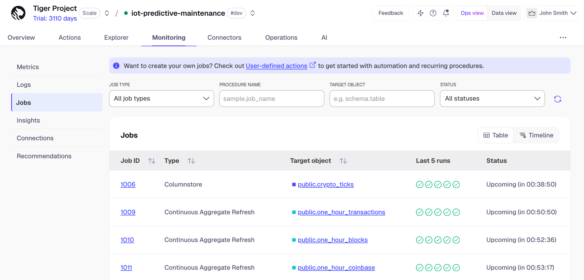The width and height of the screenshot is (584, 280).
Task: Click the refresh jobs icon
Action: coord(557,99)
